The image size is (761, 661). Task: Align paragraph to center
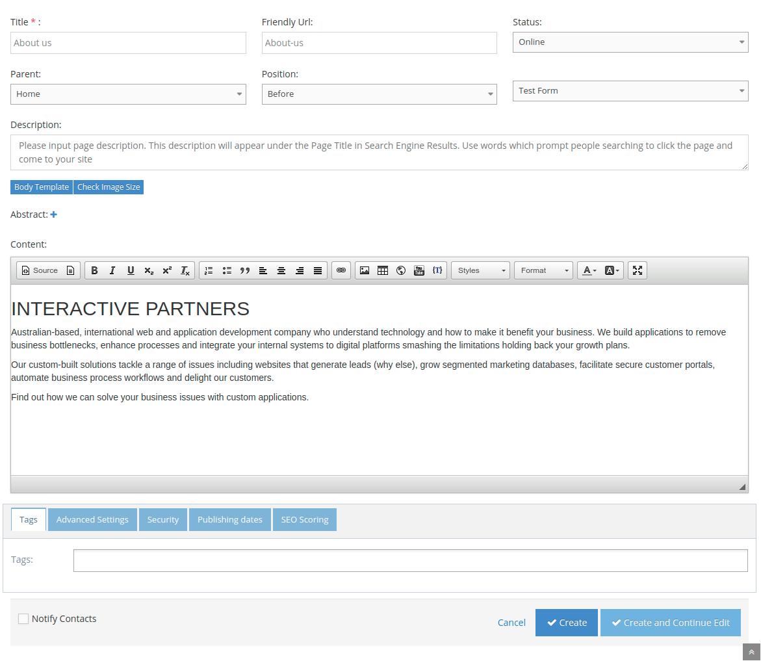281,270
